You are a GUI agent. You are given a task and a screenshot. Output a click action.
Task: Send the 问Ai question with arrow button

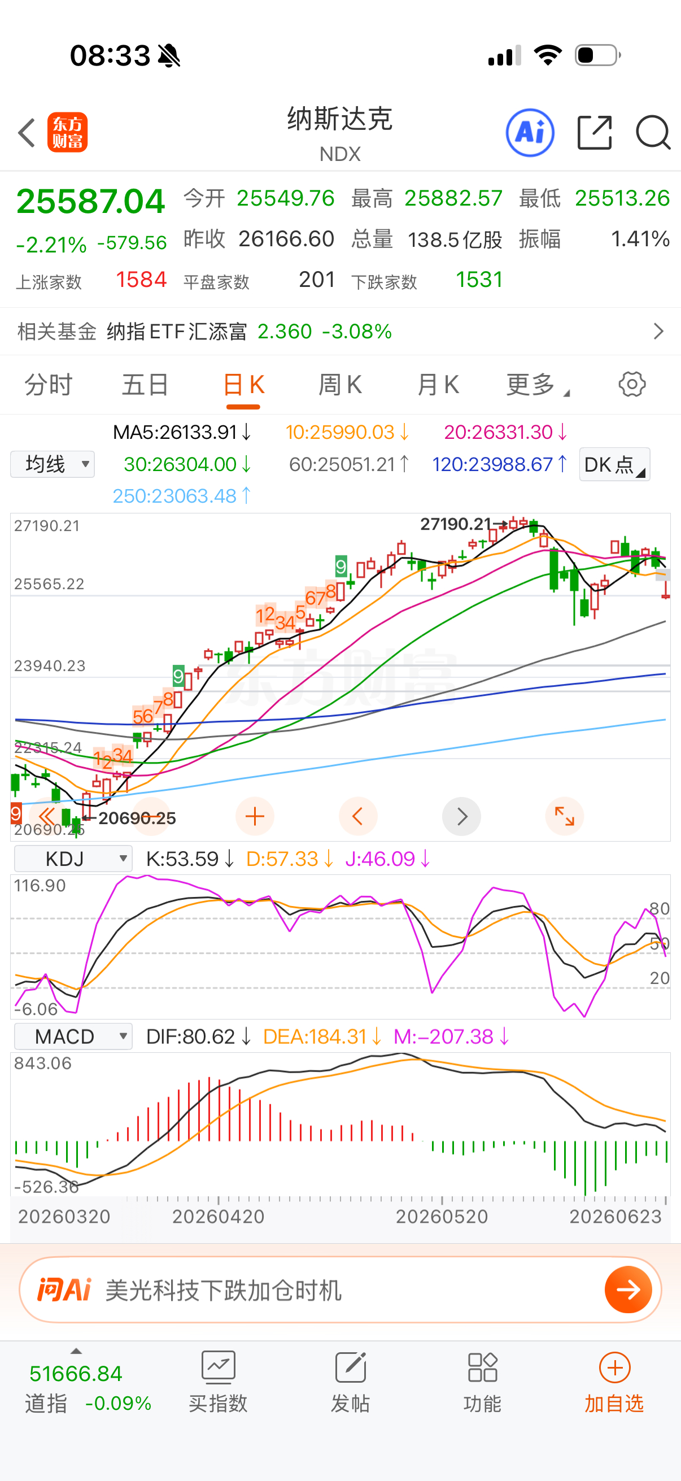coord(628,1290)
